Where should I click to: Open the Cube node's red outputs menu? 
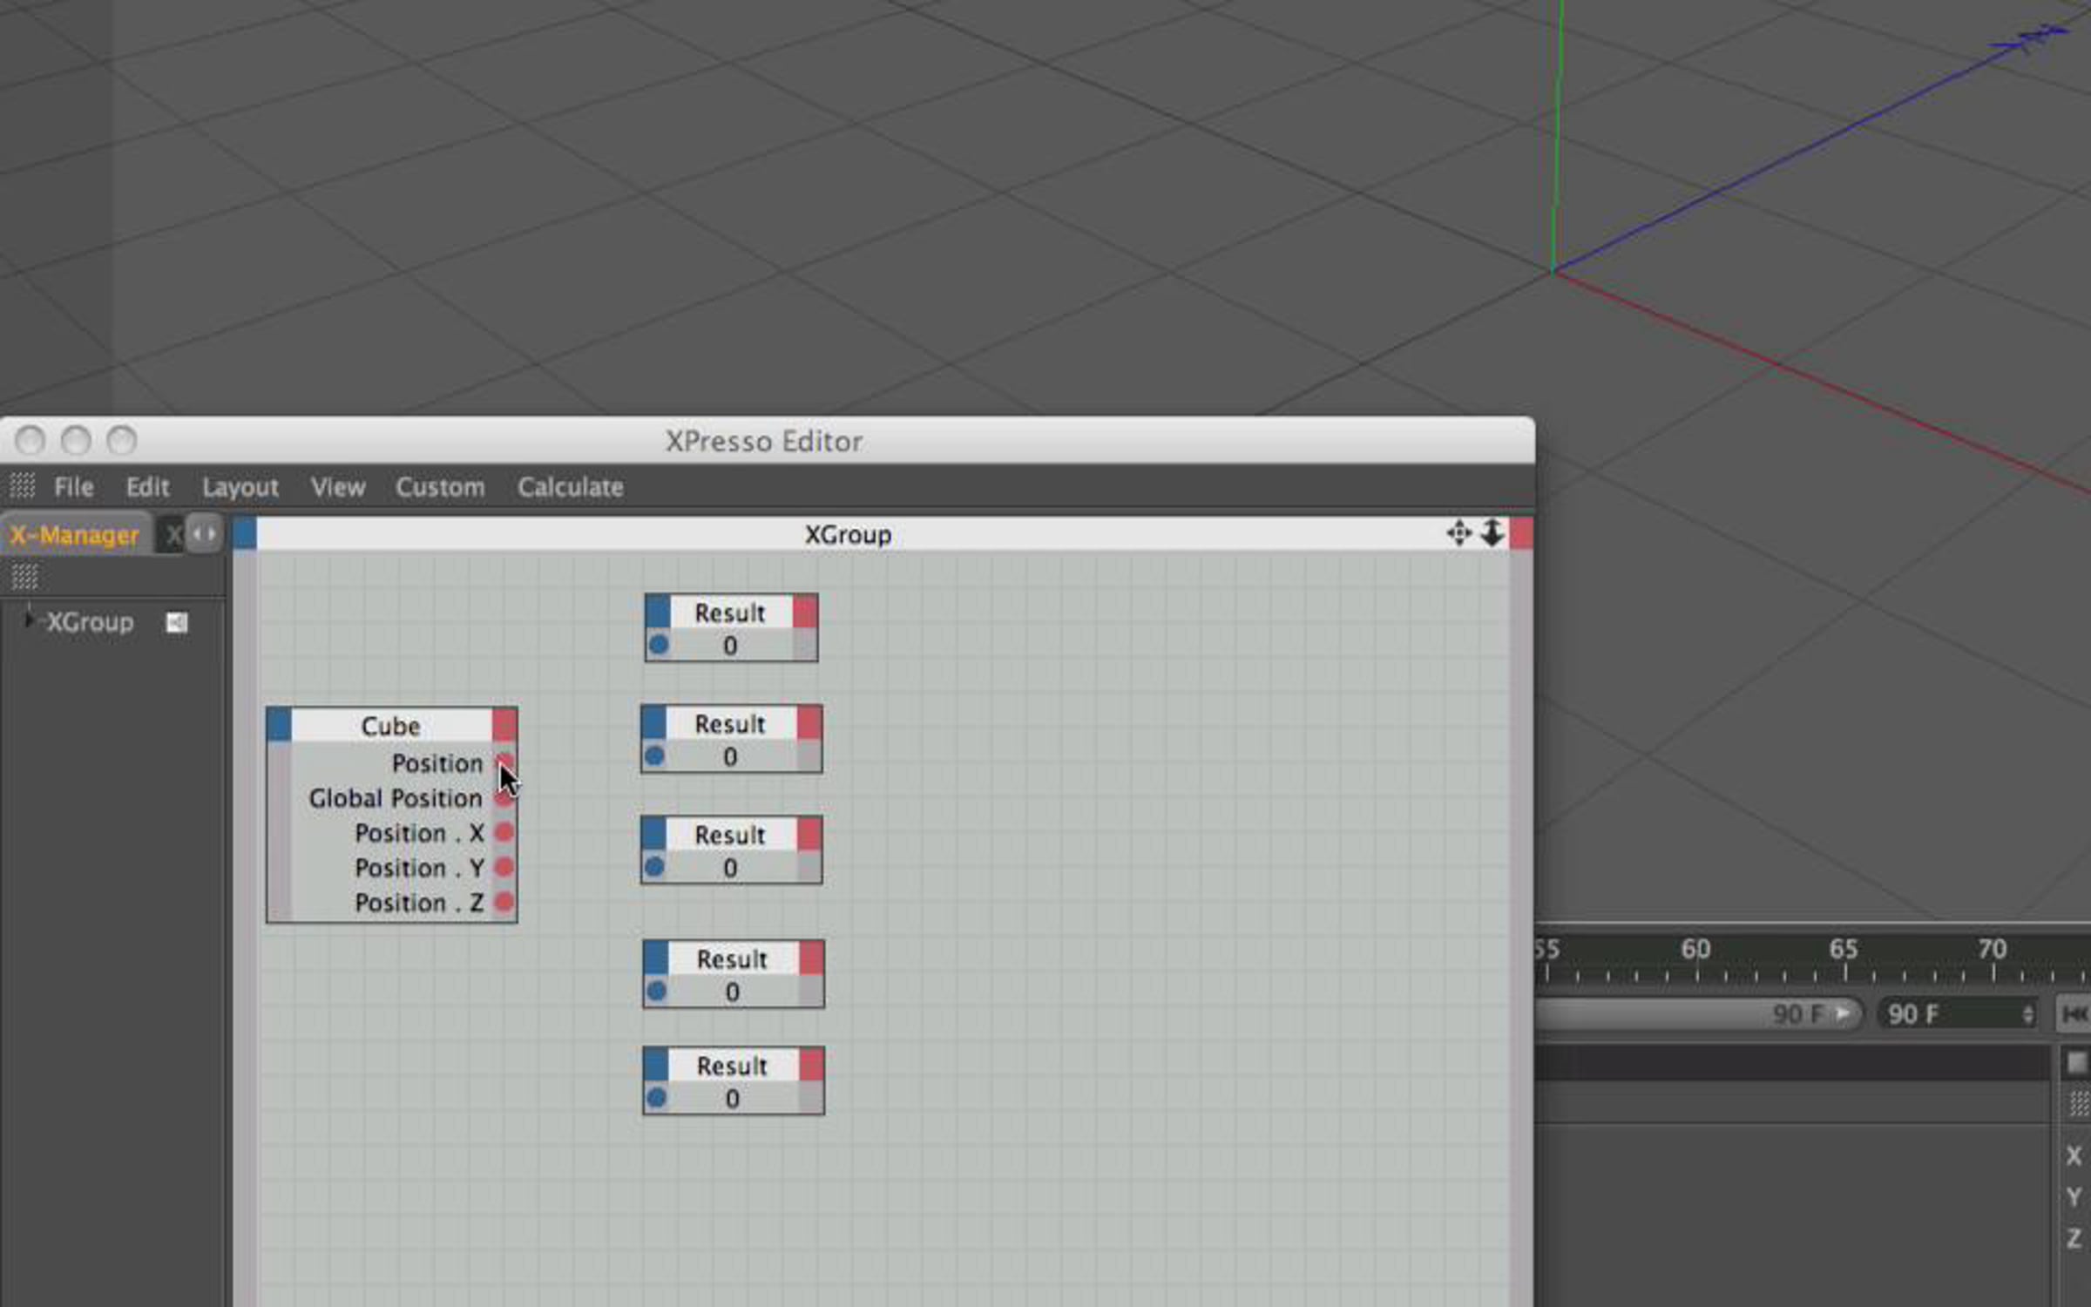pyautogui.click(x=504, y=726)
